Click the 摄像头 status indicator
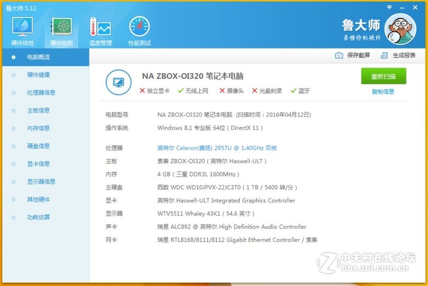The height and width of the screenshot is (286, 428). click(232, 91)
